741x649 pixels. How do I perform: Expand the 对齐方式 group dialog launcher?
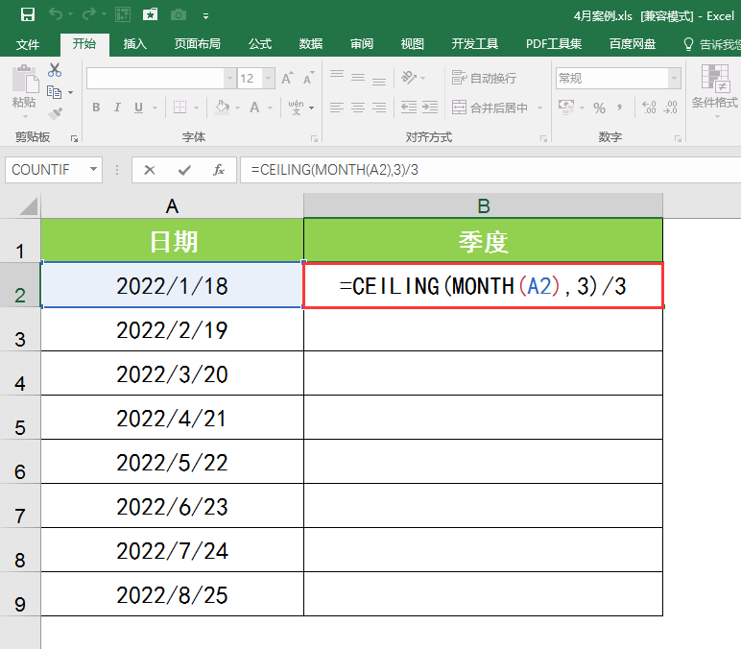[544, 138]
